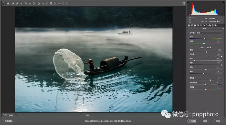Screen dimensions: 226x125
Task: Choose the White Balance eyedropper tool
Action: click(x=13, y=4)
